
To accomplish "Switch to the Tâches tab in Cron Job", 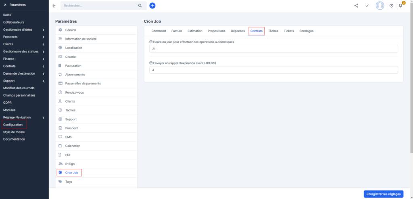I will pyautogui.click(x=273, y=31).
